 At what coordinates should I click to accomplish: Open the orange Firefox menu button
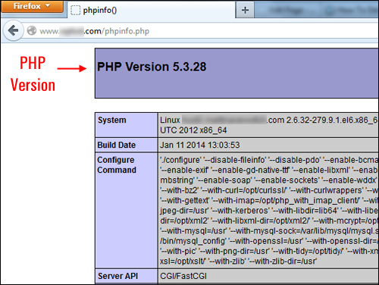coord(32,6)
